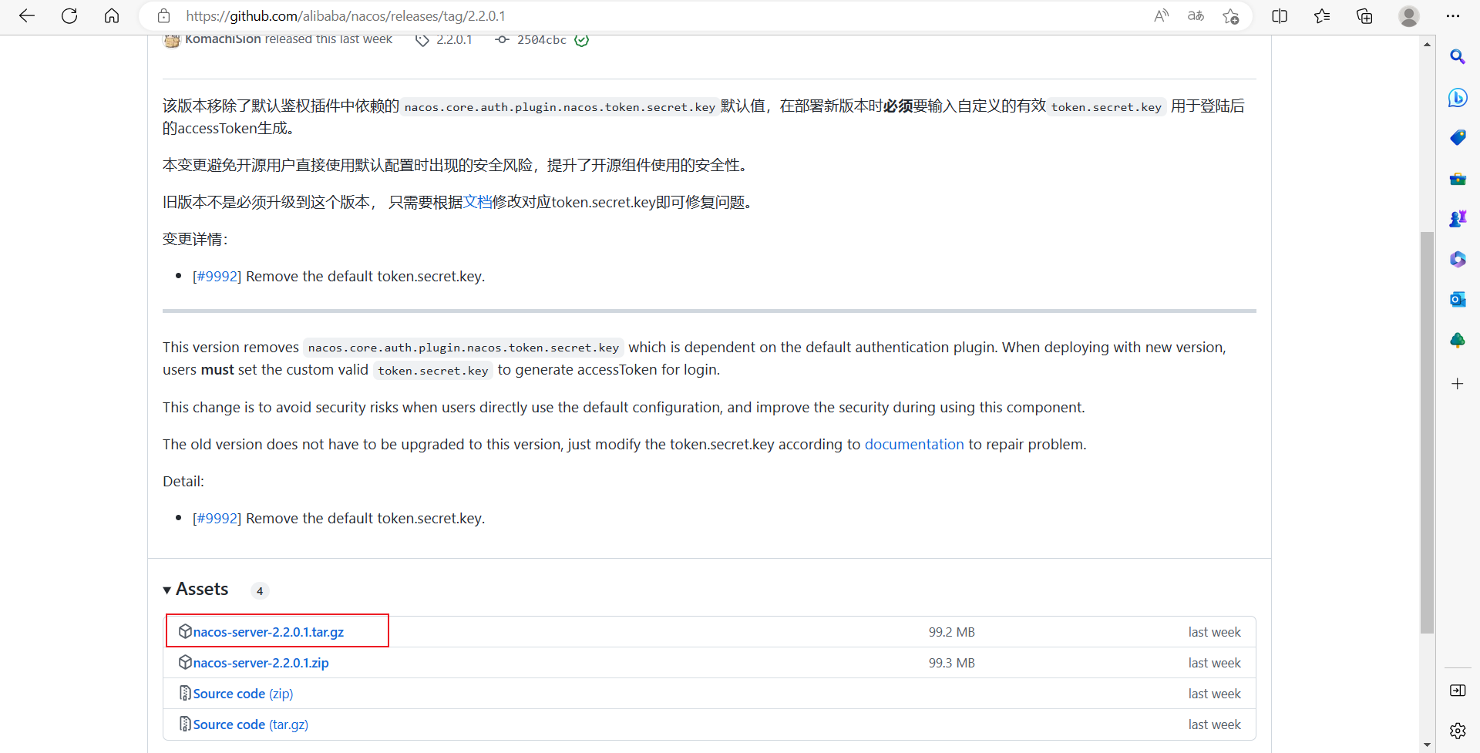Click the 99.2 MB file size
The image size is (1480, 753).
pyautogui.click(x=951, y=632)
